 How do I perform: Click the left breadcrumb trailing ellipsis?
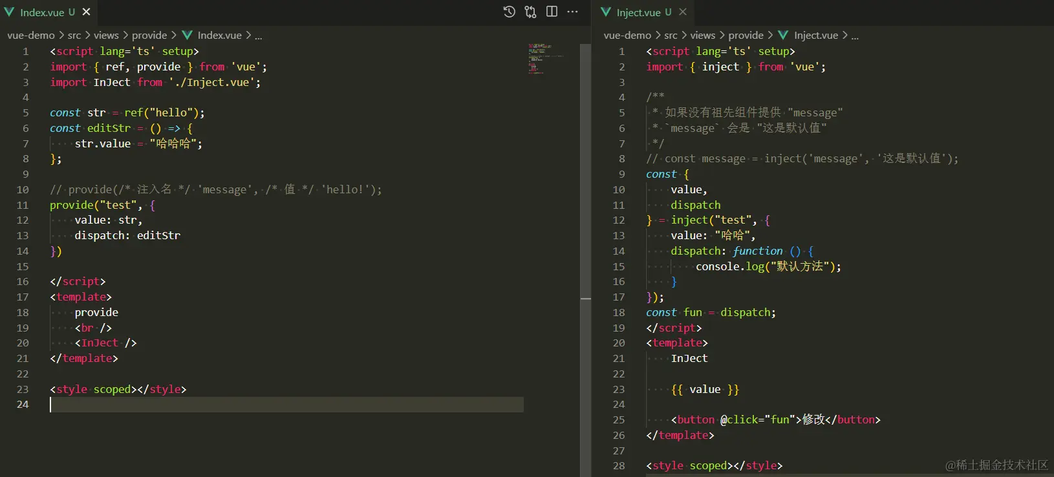click(259, 36)
